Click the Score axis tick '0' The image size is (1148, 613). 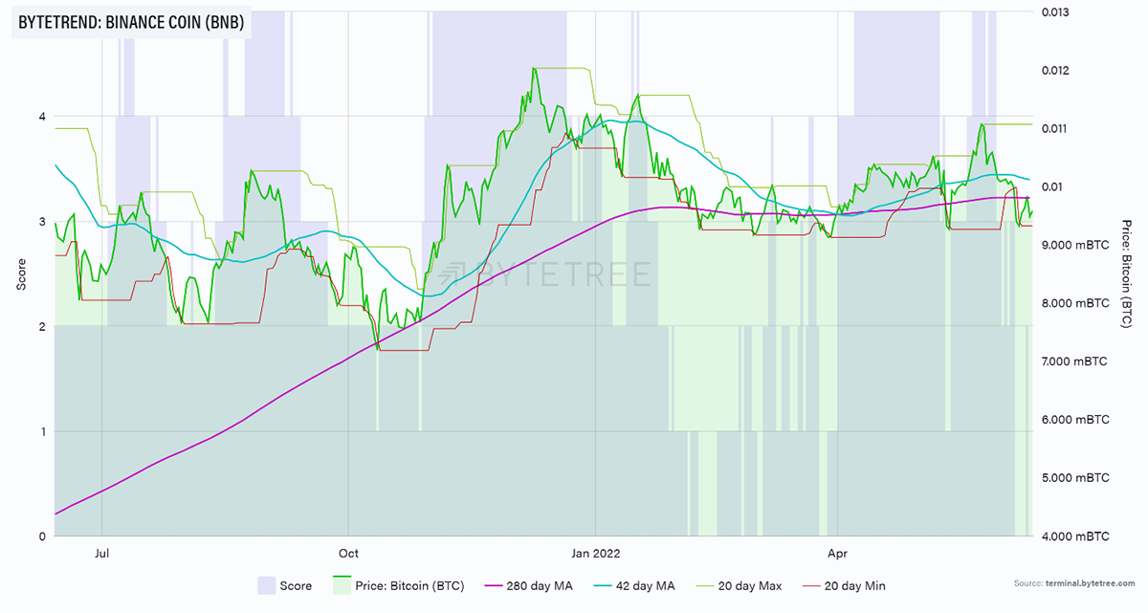(42, 536)
